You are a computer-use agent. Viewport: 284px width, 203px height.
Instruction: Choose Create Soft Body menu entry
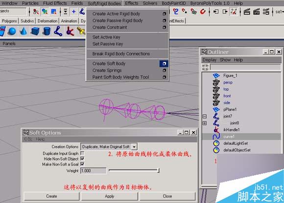(x=109, y=63)
